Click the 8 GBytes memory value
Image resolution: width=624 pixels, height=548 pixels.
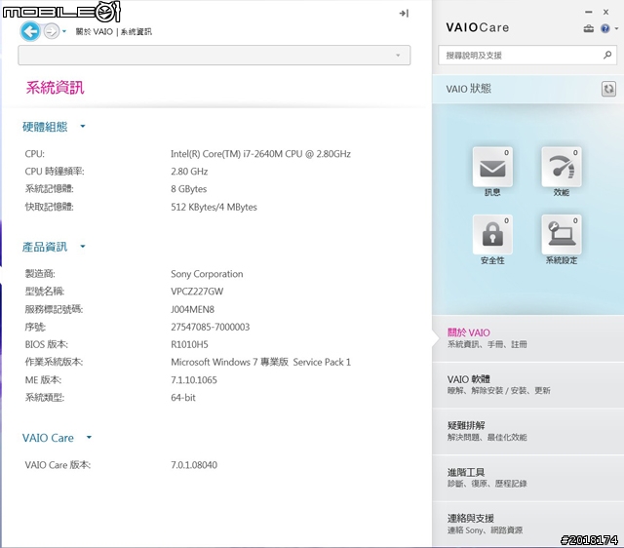point(188,189)
